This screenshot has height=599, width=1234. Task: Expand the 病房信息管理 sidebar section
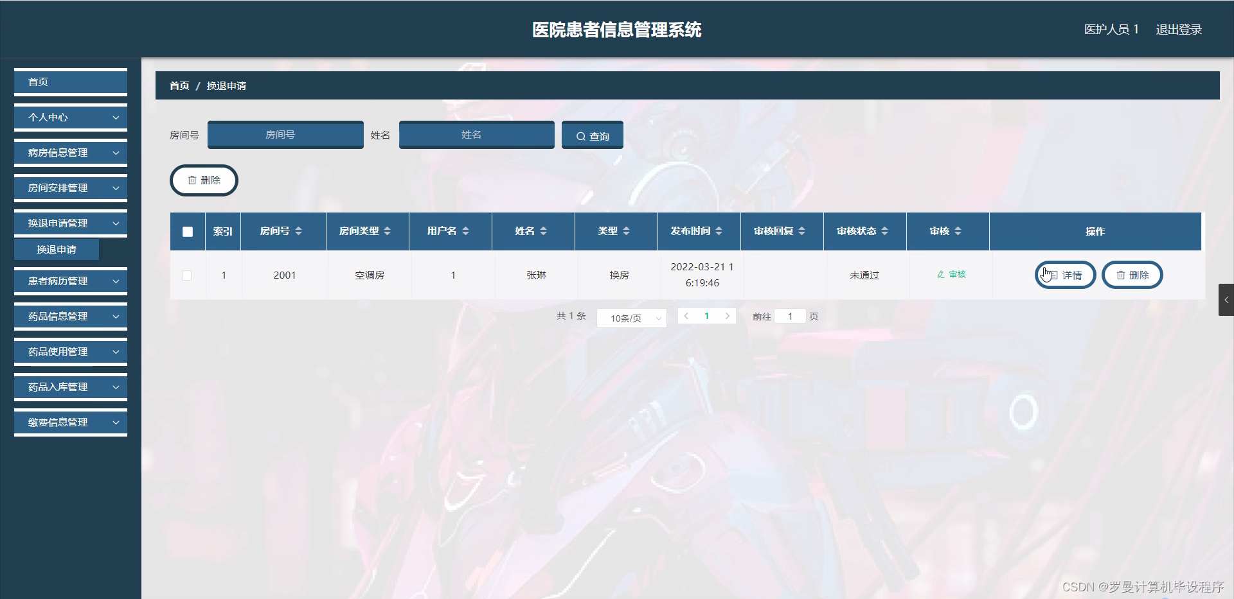(x=70, y=152)
